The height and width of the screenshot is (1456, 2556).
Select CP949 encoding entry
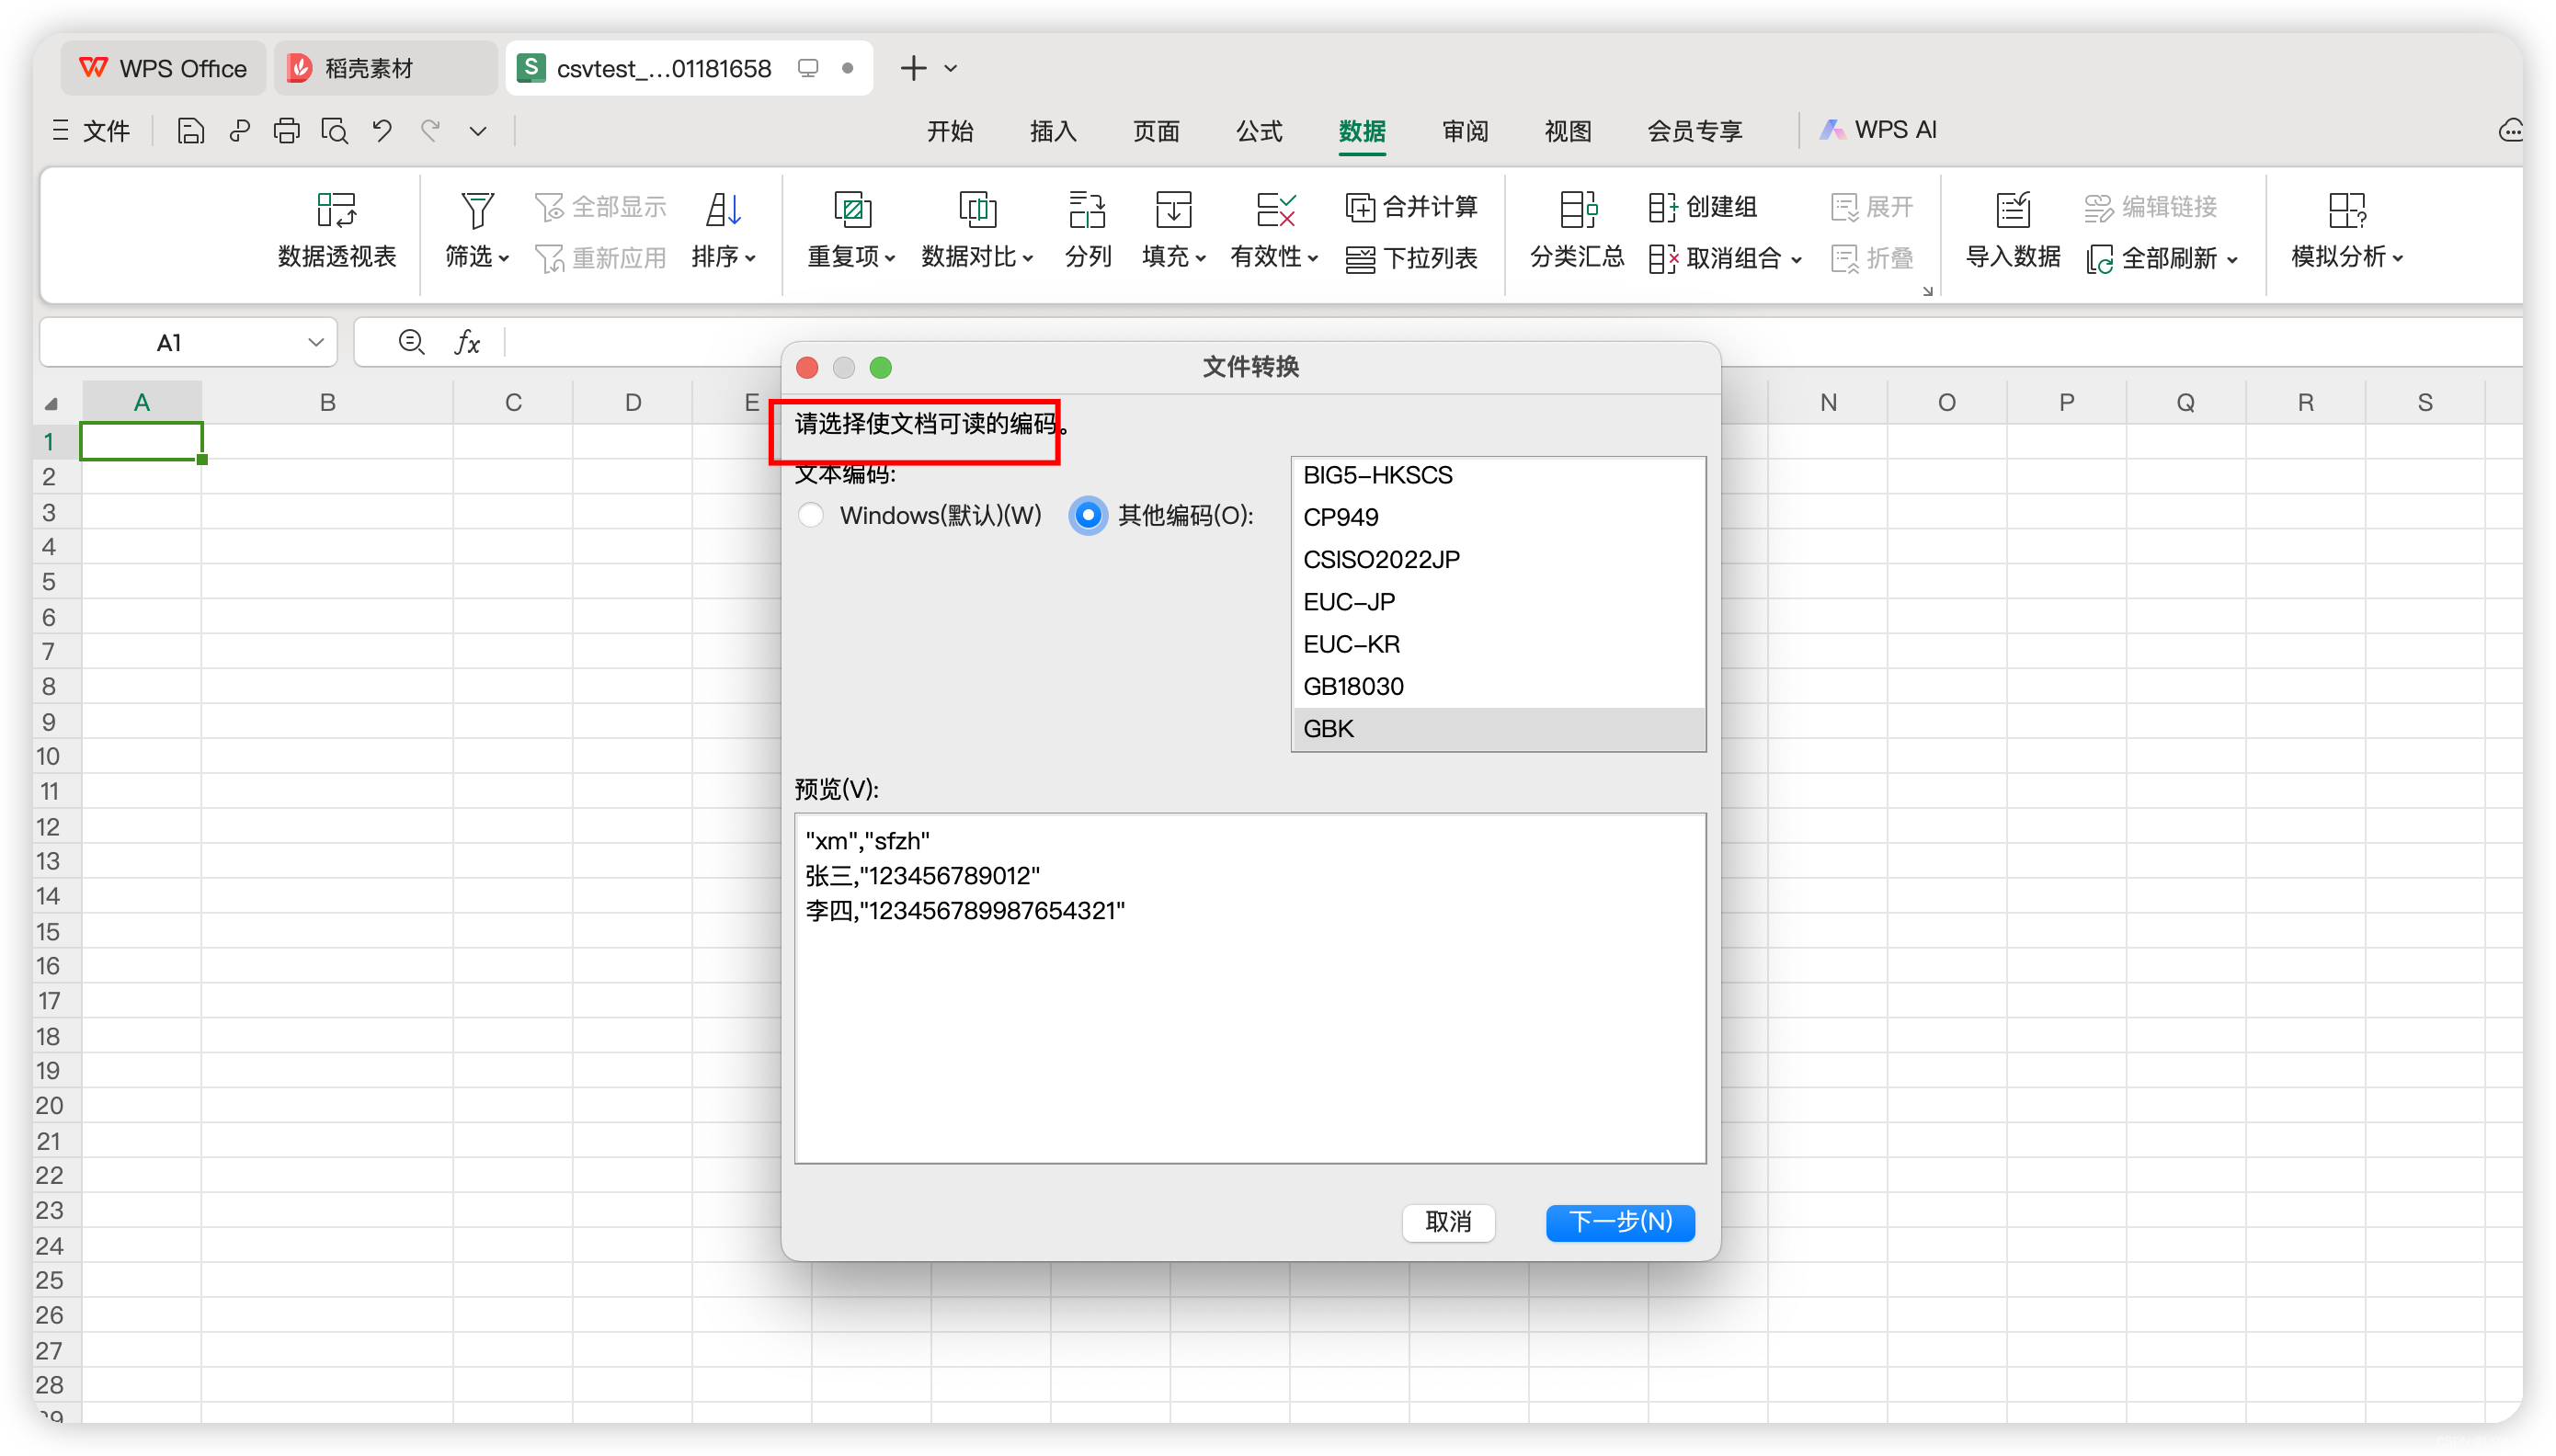pos(1498,518)
